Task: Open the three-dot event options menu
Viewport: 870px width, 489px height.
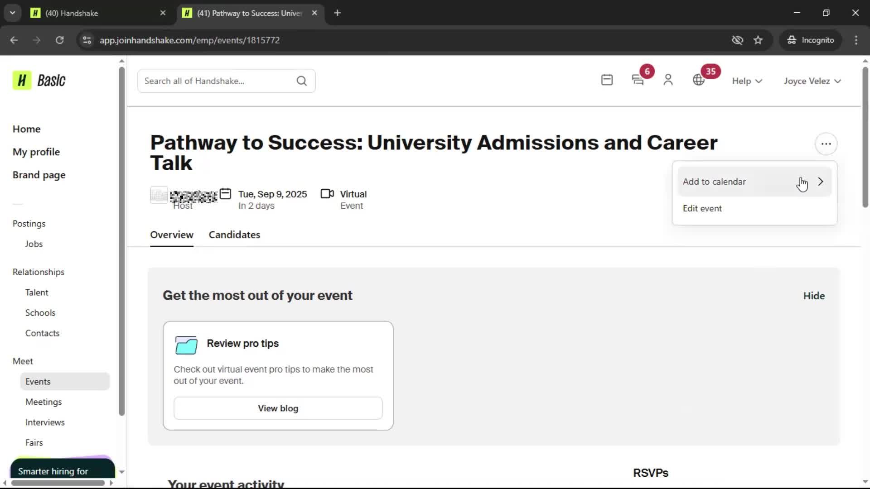Action: 826,144
